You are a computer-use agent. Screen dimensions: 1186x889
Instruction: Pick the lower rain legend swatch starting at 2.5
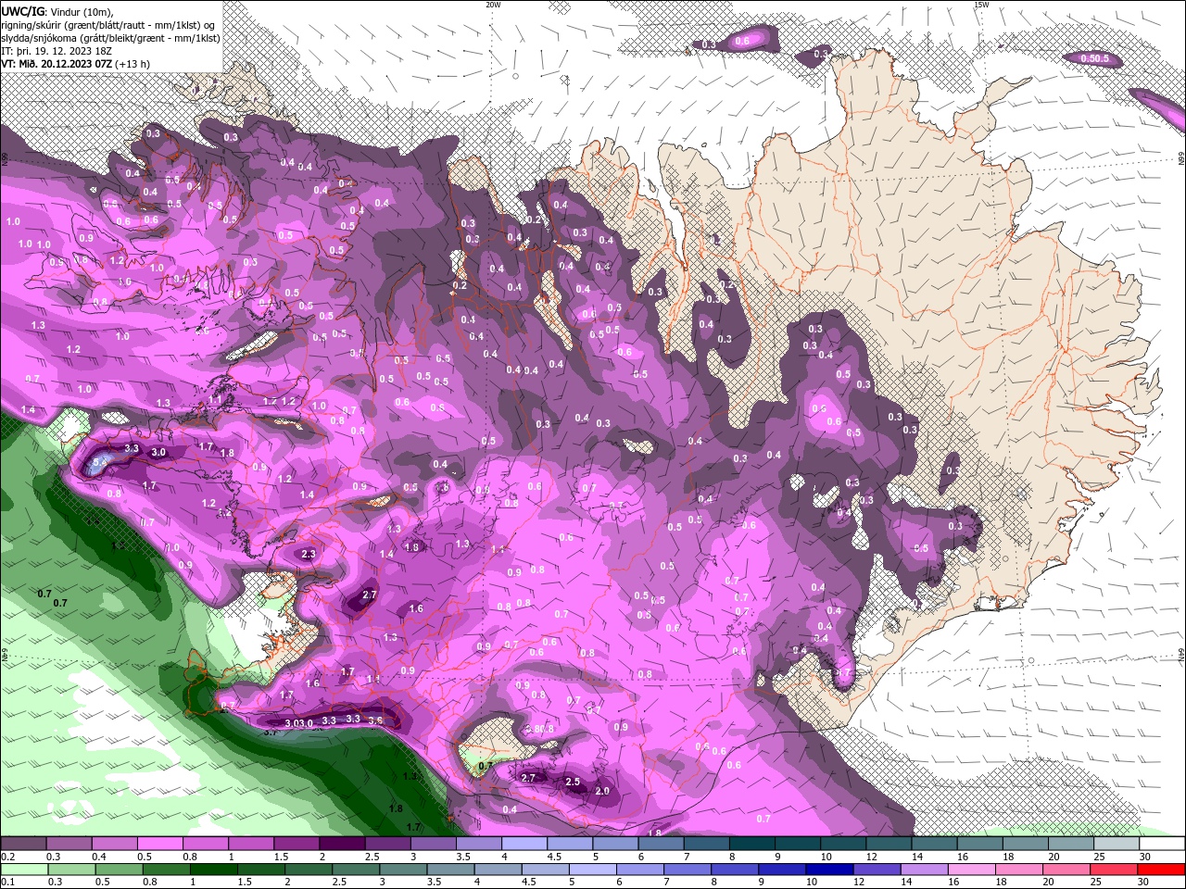tap(356, 870)
